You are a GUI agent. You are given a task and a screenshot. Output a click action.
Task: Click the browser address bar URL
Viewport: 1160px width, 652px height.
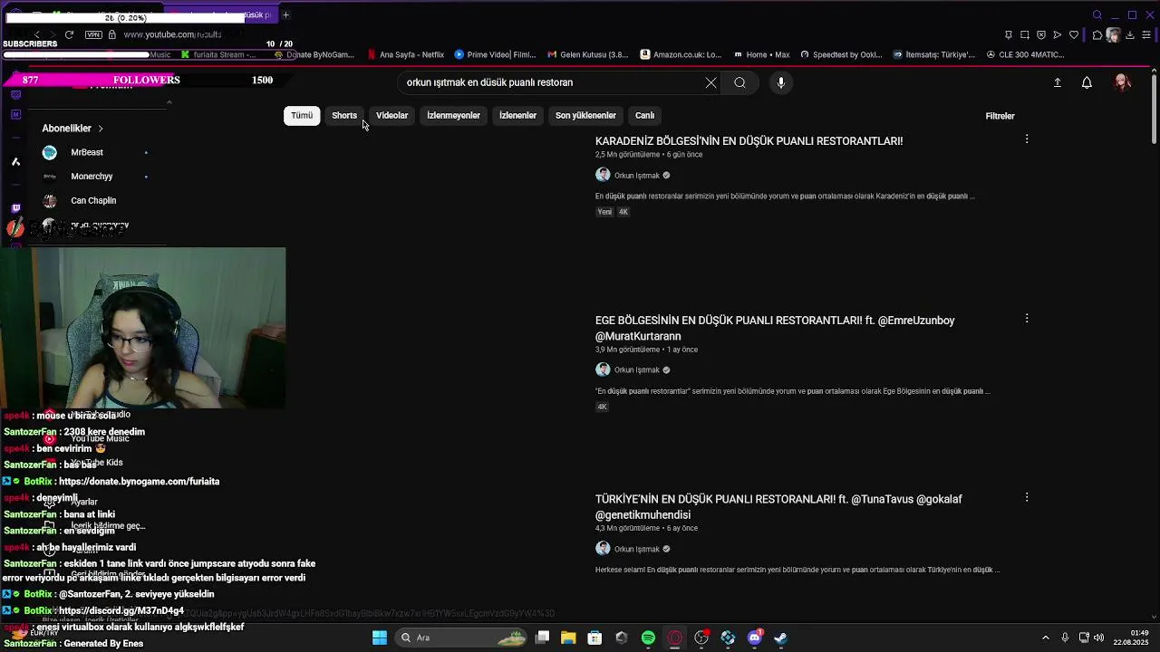click(x=172, y=34)
